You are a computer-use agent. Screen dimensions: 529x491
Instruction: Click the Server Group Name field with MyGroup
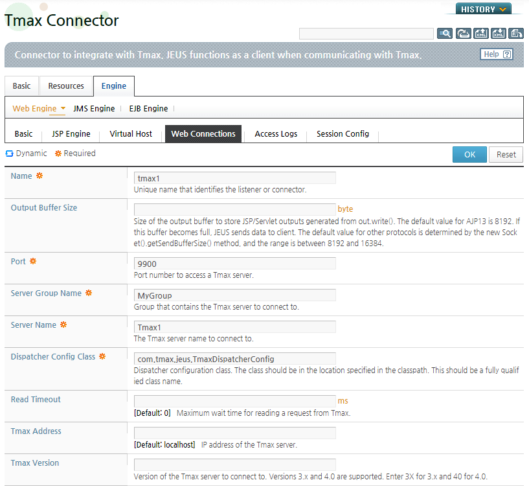(235, 295)
